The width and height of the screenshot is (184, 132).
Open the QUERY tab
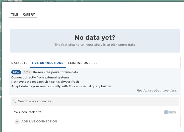(29, 14)
